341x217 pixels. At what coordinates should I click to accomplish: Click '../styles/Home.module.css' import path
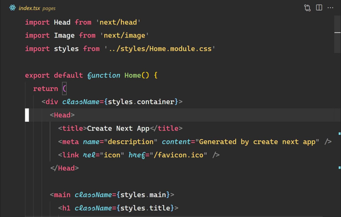click(x=160, y=49)
